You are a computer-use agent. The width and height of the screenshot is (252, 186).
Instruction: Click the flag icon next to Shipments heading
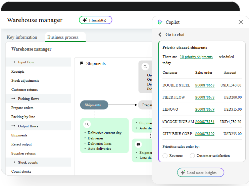coord(82,63)
